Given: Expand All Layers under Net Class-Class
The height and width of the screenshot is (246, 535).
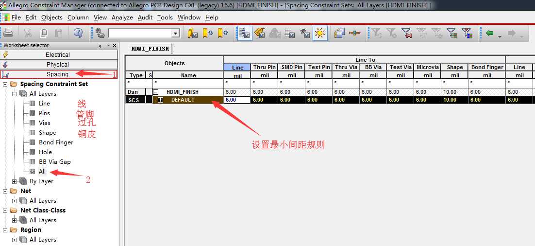Looking at the screenshot, I should 15,220.
